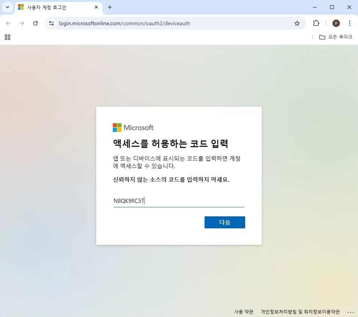
Task: Open the Chrome profile avatar
Action: (336, 23)
